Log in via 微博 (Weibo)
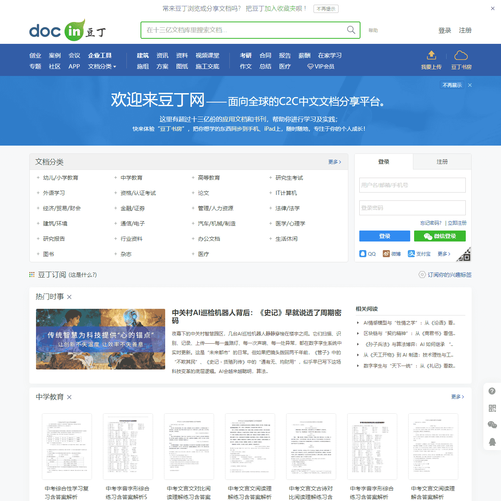Screen dimensions: 501x501 392,254
